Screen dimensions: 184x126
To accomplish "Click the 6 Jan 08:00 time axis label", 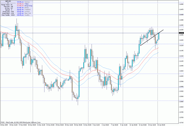I will click(105, 125).
